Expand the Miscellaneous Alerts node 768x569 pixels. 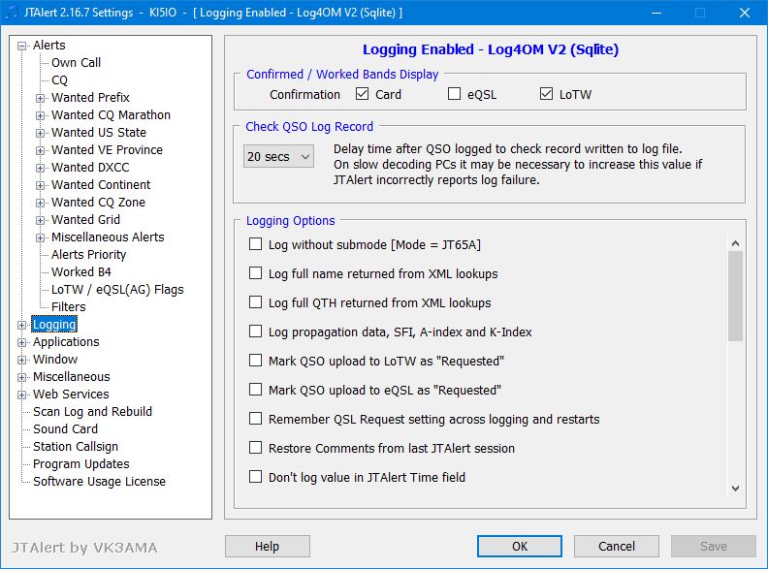[40, 238]
